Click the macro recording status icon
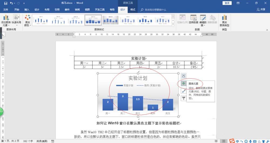The image size is (270, 143). click(53, 141)
